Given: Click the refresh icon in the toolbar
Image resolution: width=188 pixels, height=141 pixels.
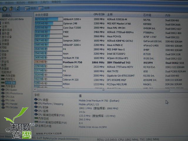Looking at the screenshot, I should click(x=18, y=9).
